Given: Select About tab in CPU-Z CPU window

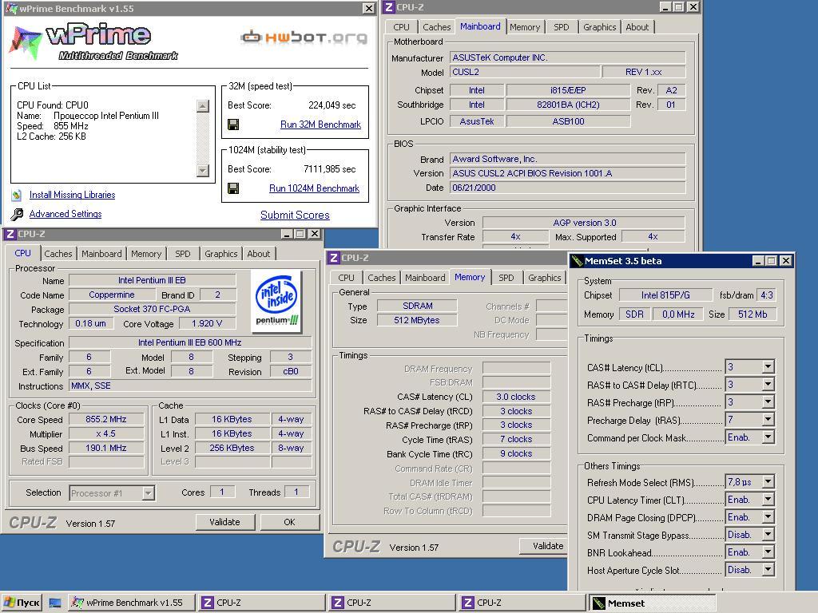Looking at the screenshot, I should click(x=258, y=254).
